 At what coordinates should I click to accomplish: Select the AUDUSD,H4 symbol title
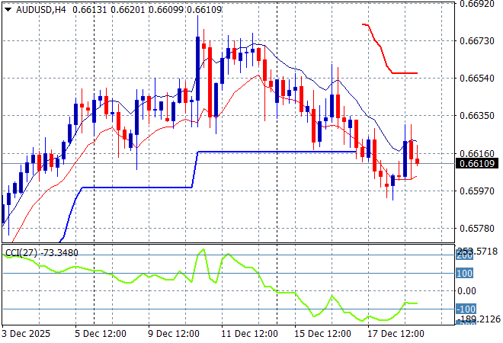point(40,10)
